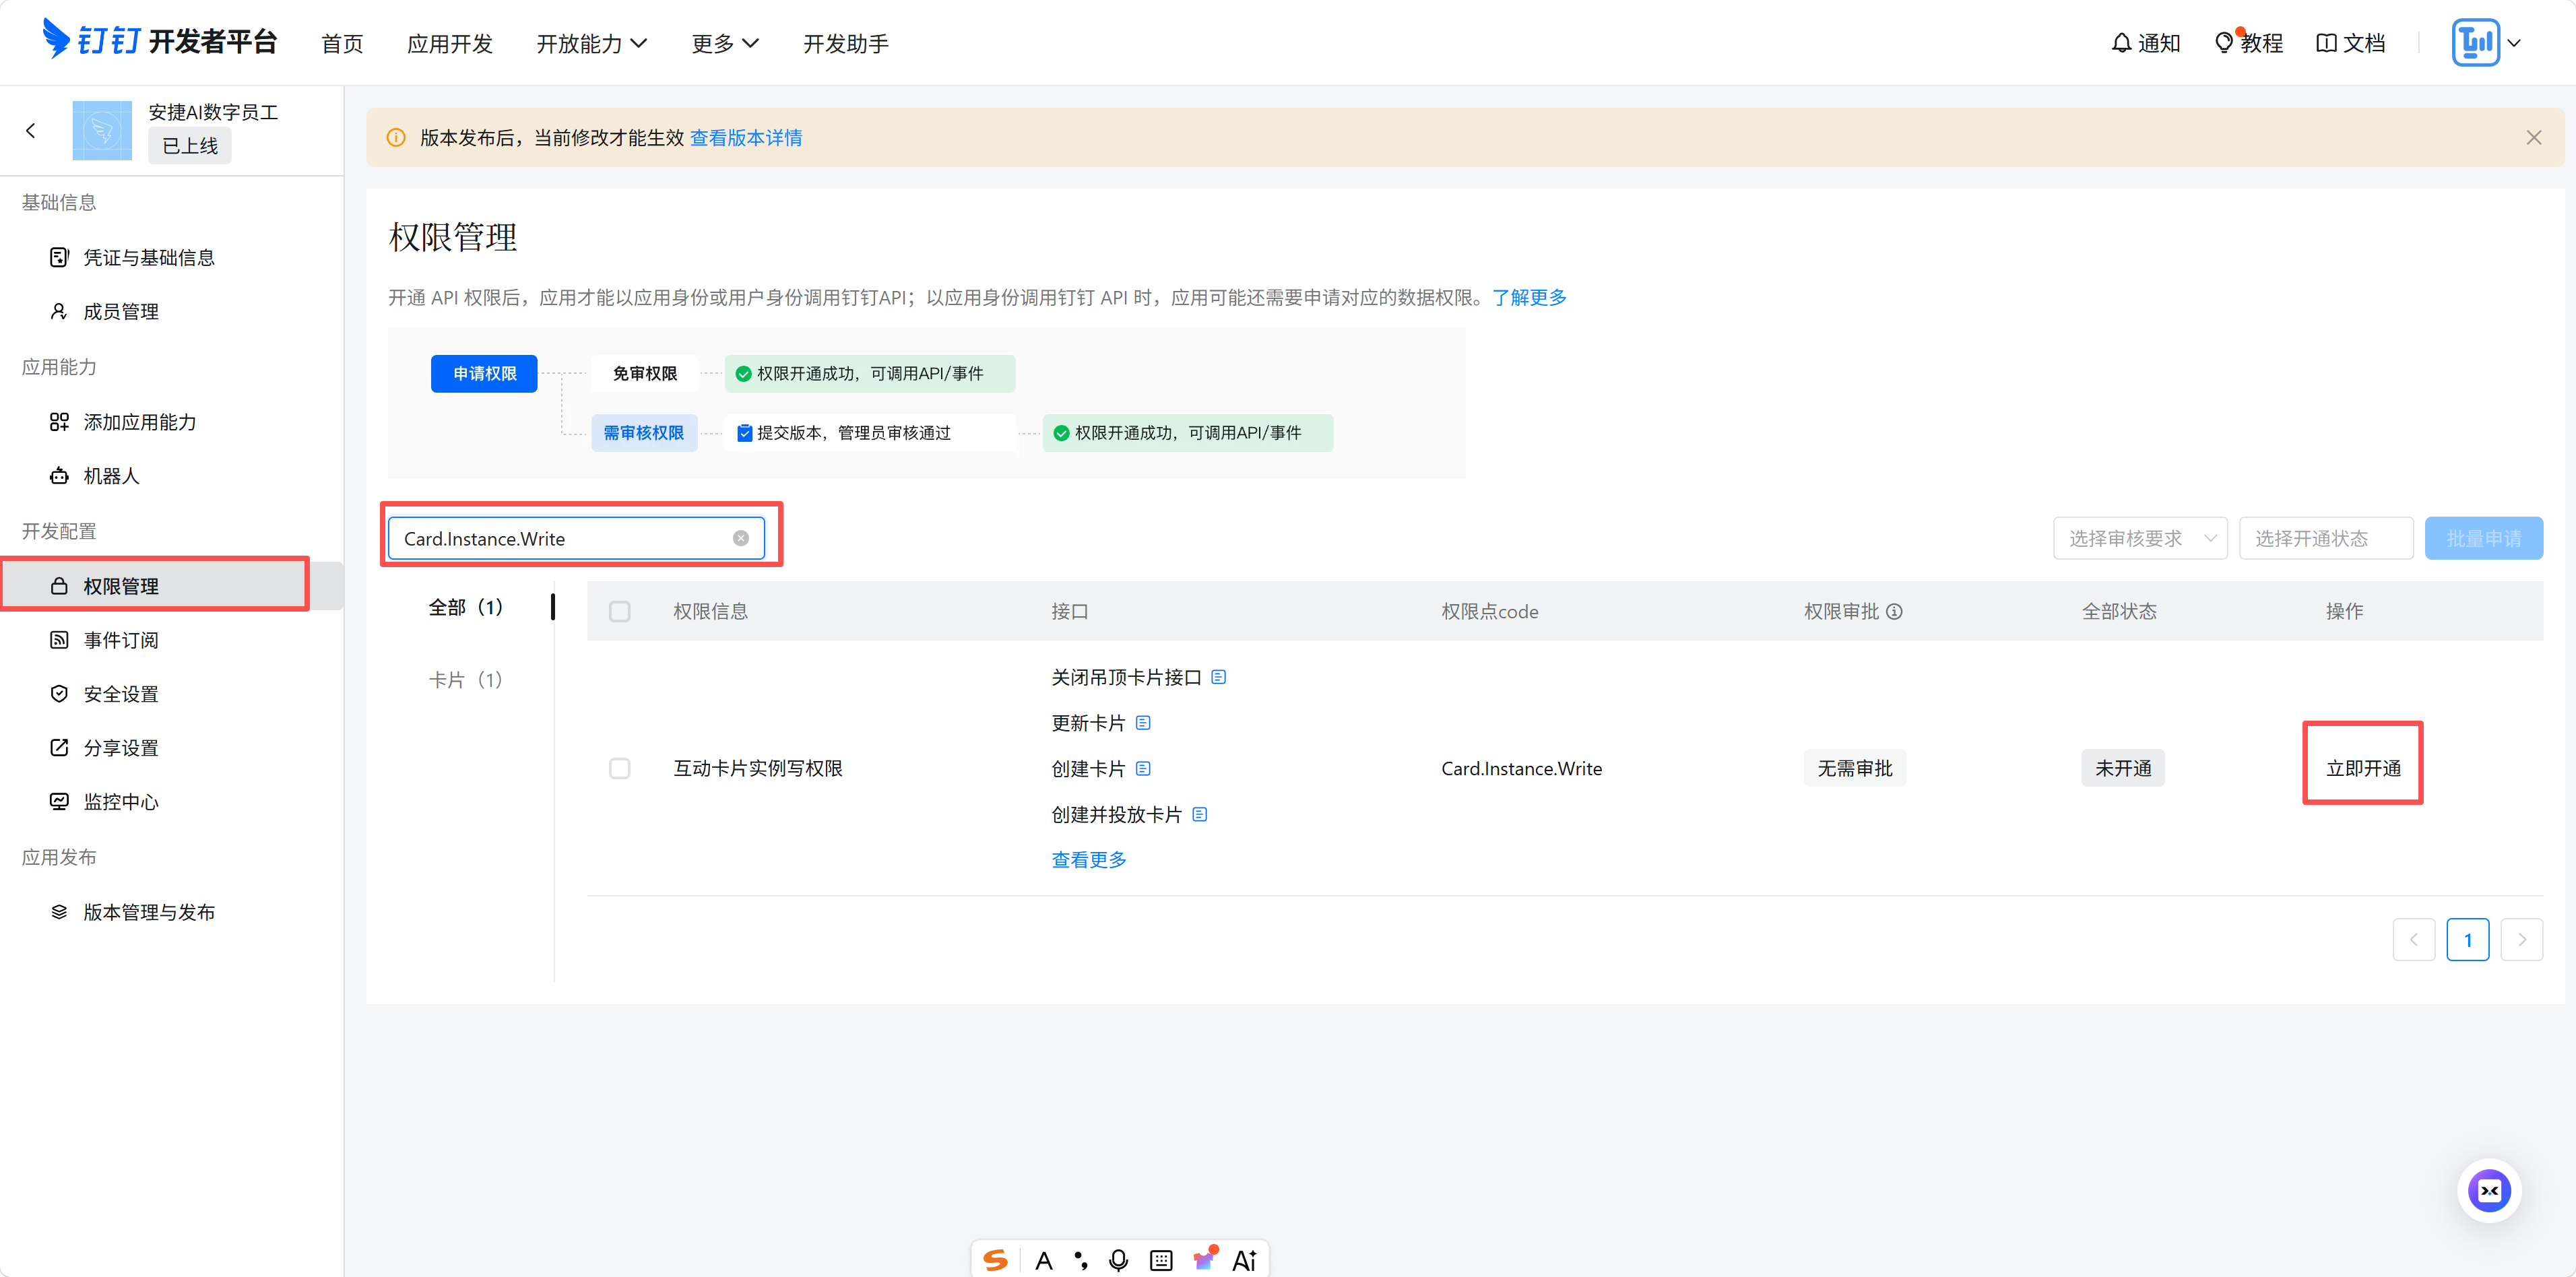
Task: Open doc icon next to 创建卡片
Action: 1143,768
